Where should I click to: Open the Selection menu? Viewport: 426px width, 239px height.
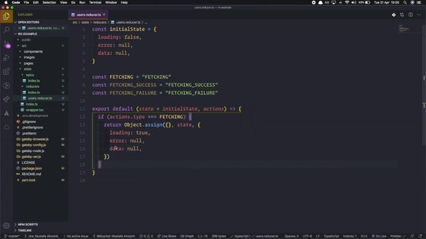[49, 3]
